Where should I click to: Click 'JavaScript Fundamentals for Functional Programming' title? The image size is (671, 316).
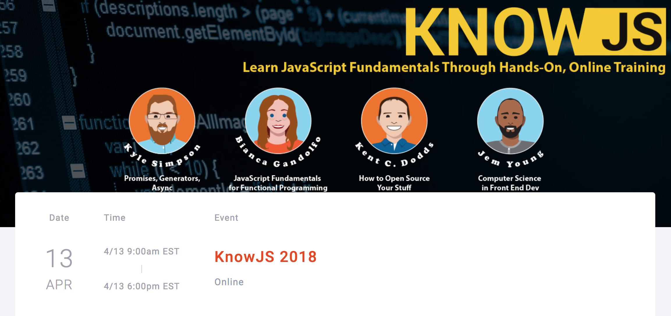pos(278,183)
